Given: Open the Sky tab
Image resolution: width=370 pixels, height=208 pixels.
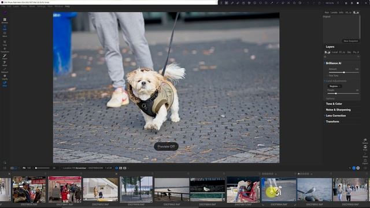Looking at the screenshot, I should click(x=349, y=52).
